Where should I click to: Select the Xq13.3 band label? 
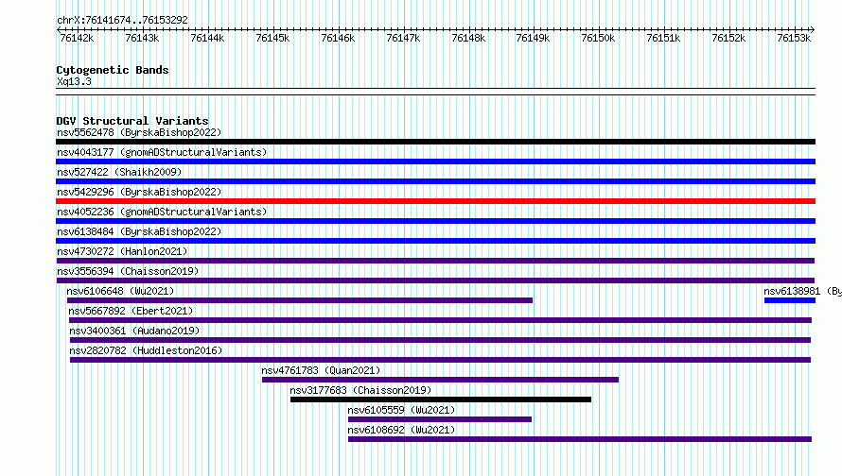pos(74,81)
